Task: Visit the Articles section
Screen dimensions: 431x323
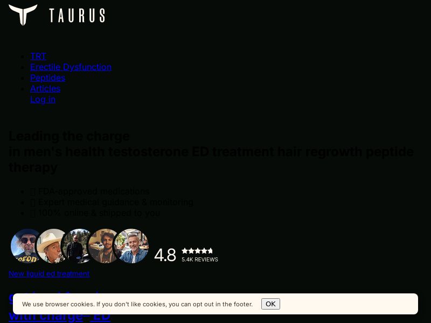Action: 45,88
